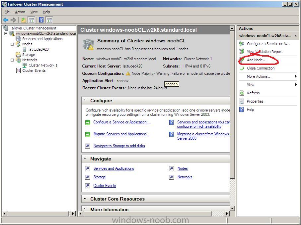Image resolution: width=301 pixels, height=225 pixels.
Task: Open the View submenu in Actions pane
Action: [x=268, y=85]
